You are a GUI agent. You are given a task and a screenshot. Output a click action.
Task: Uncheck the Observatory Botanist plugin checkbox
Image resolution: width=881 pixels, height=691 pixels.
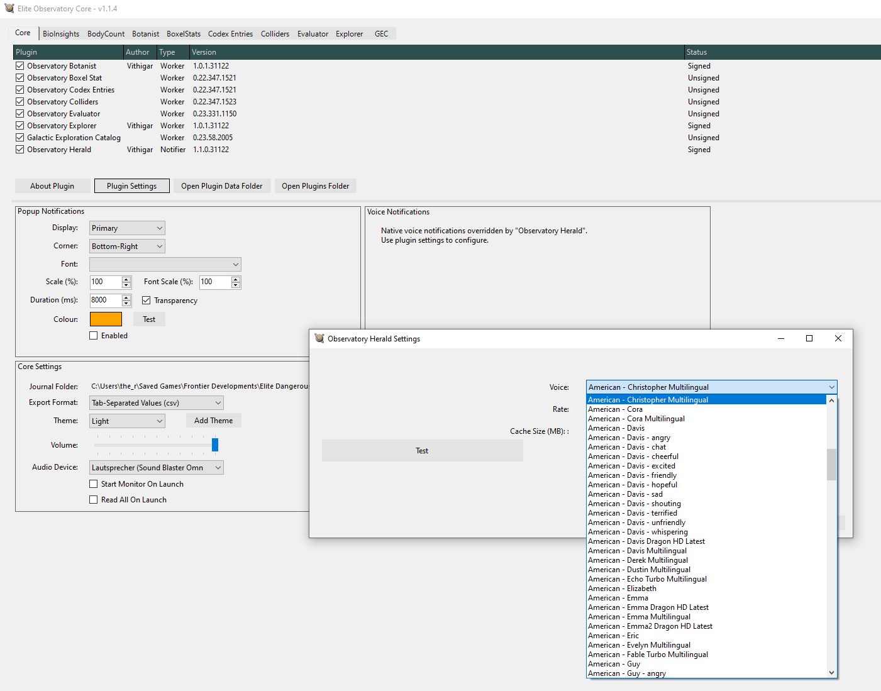(20, 66)
